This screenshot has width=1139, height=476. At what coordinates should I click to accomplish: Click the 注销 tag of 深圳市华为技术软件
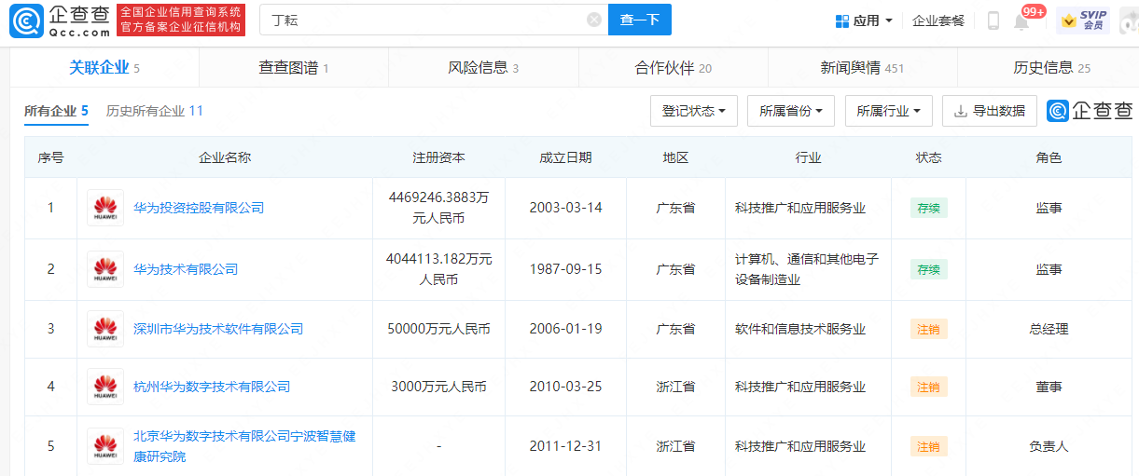click(928, 329)
